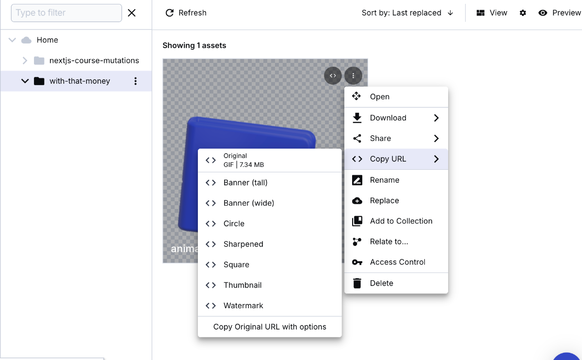
Task: Click the asset's three-dot menu icon
Action: click(x=354, y=75)
